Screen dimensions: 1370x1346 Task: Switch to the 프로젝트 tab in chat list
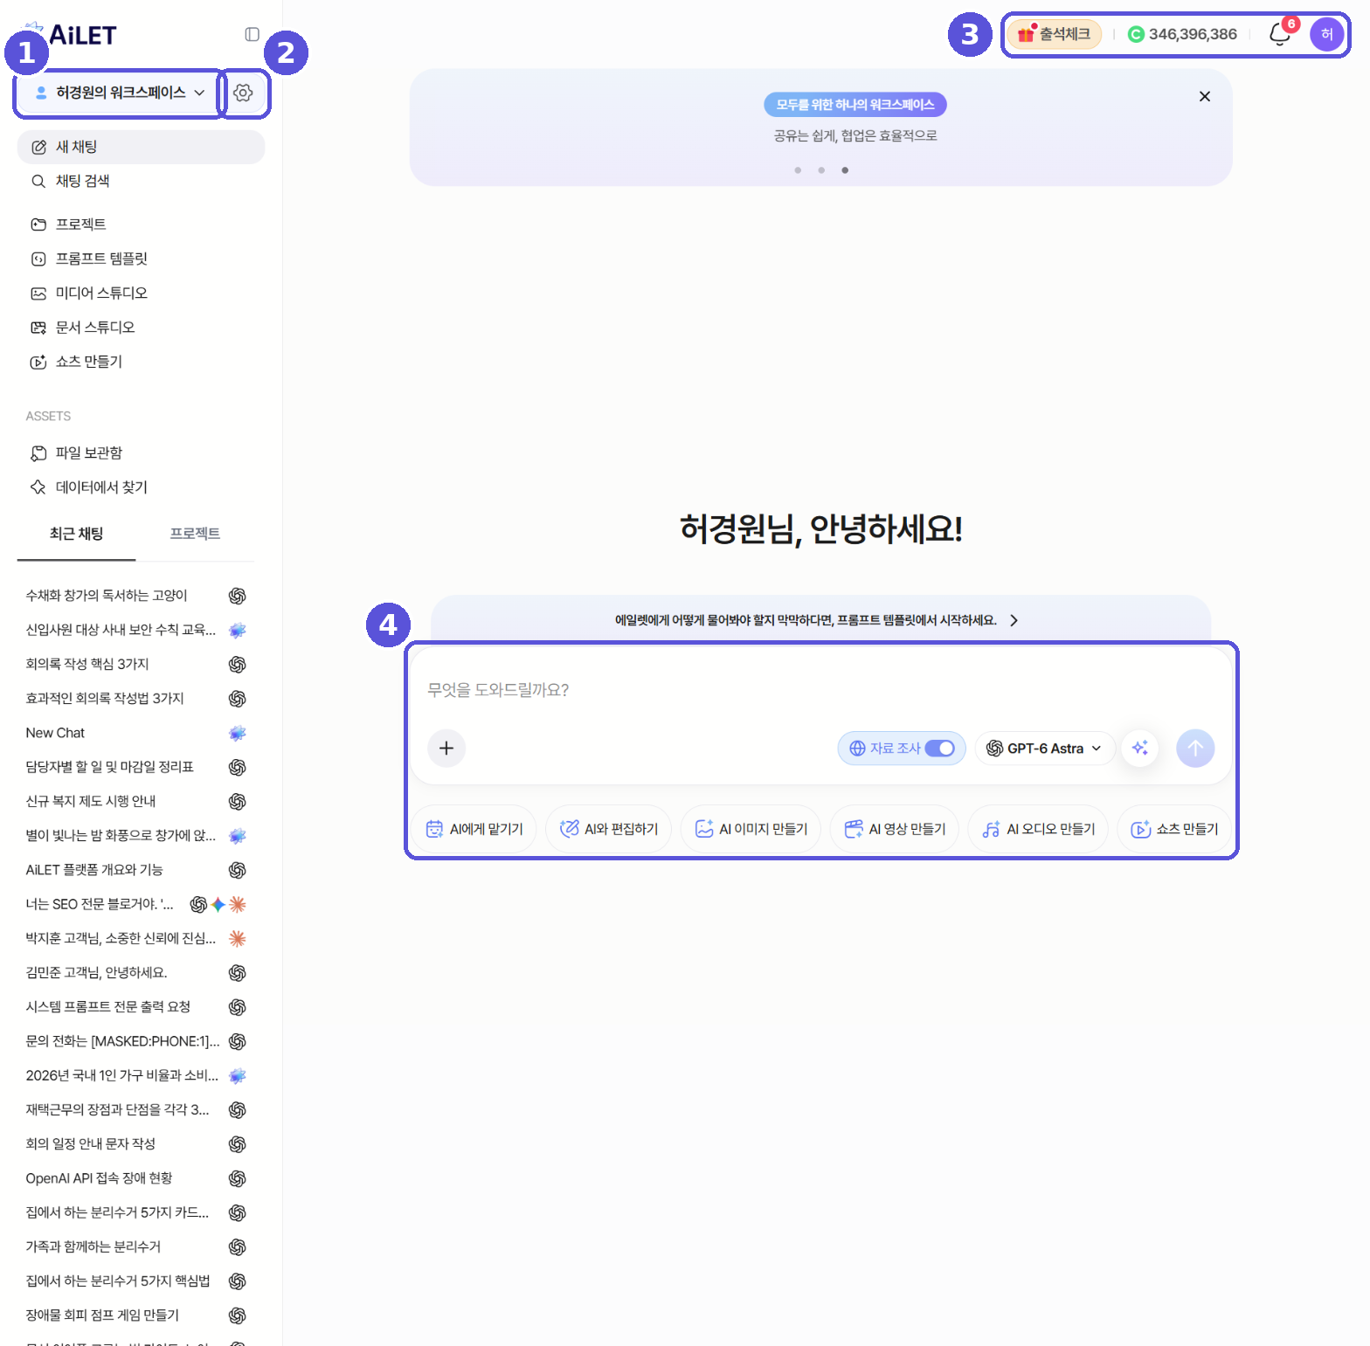(x=195, y=534)
